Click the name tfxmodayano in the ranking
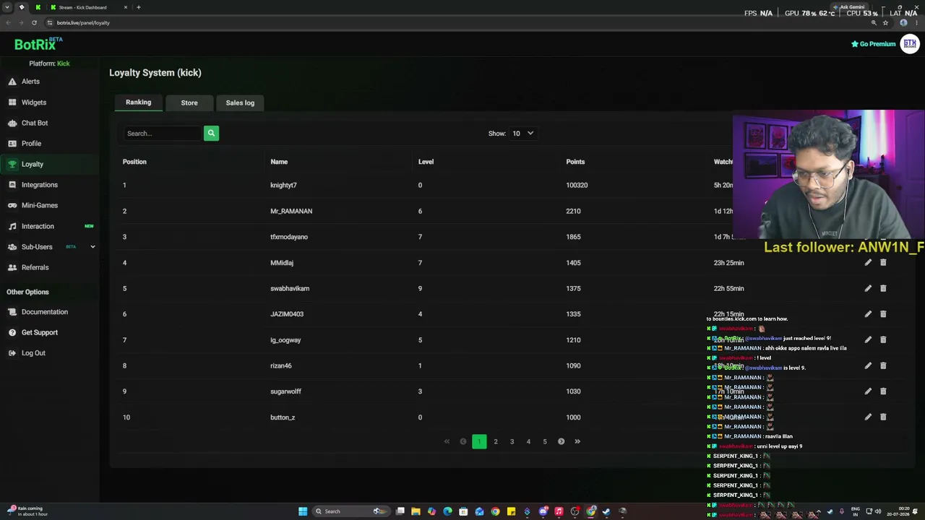The height and width of the screenshot is (520, 925). [289, 237]
